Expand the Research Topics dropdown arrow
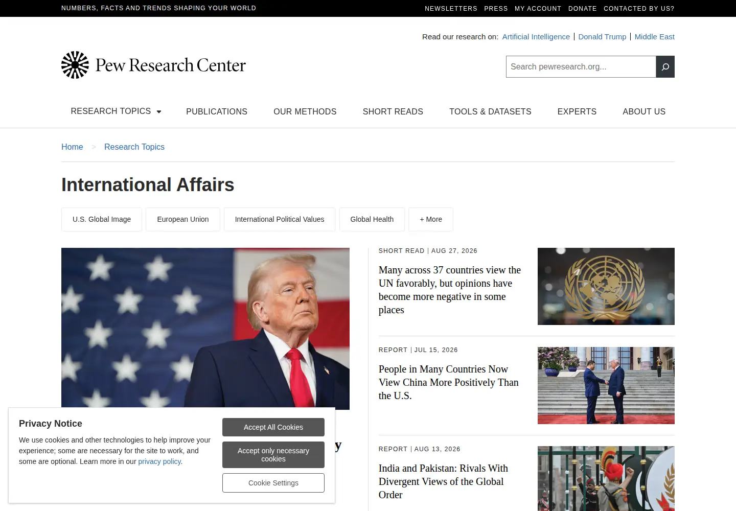Viewport: 736px width, 511px height. [159, 111]
